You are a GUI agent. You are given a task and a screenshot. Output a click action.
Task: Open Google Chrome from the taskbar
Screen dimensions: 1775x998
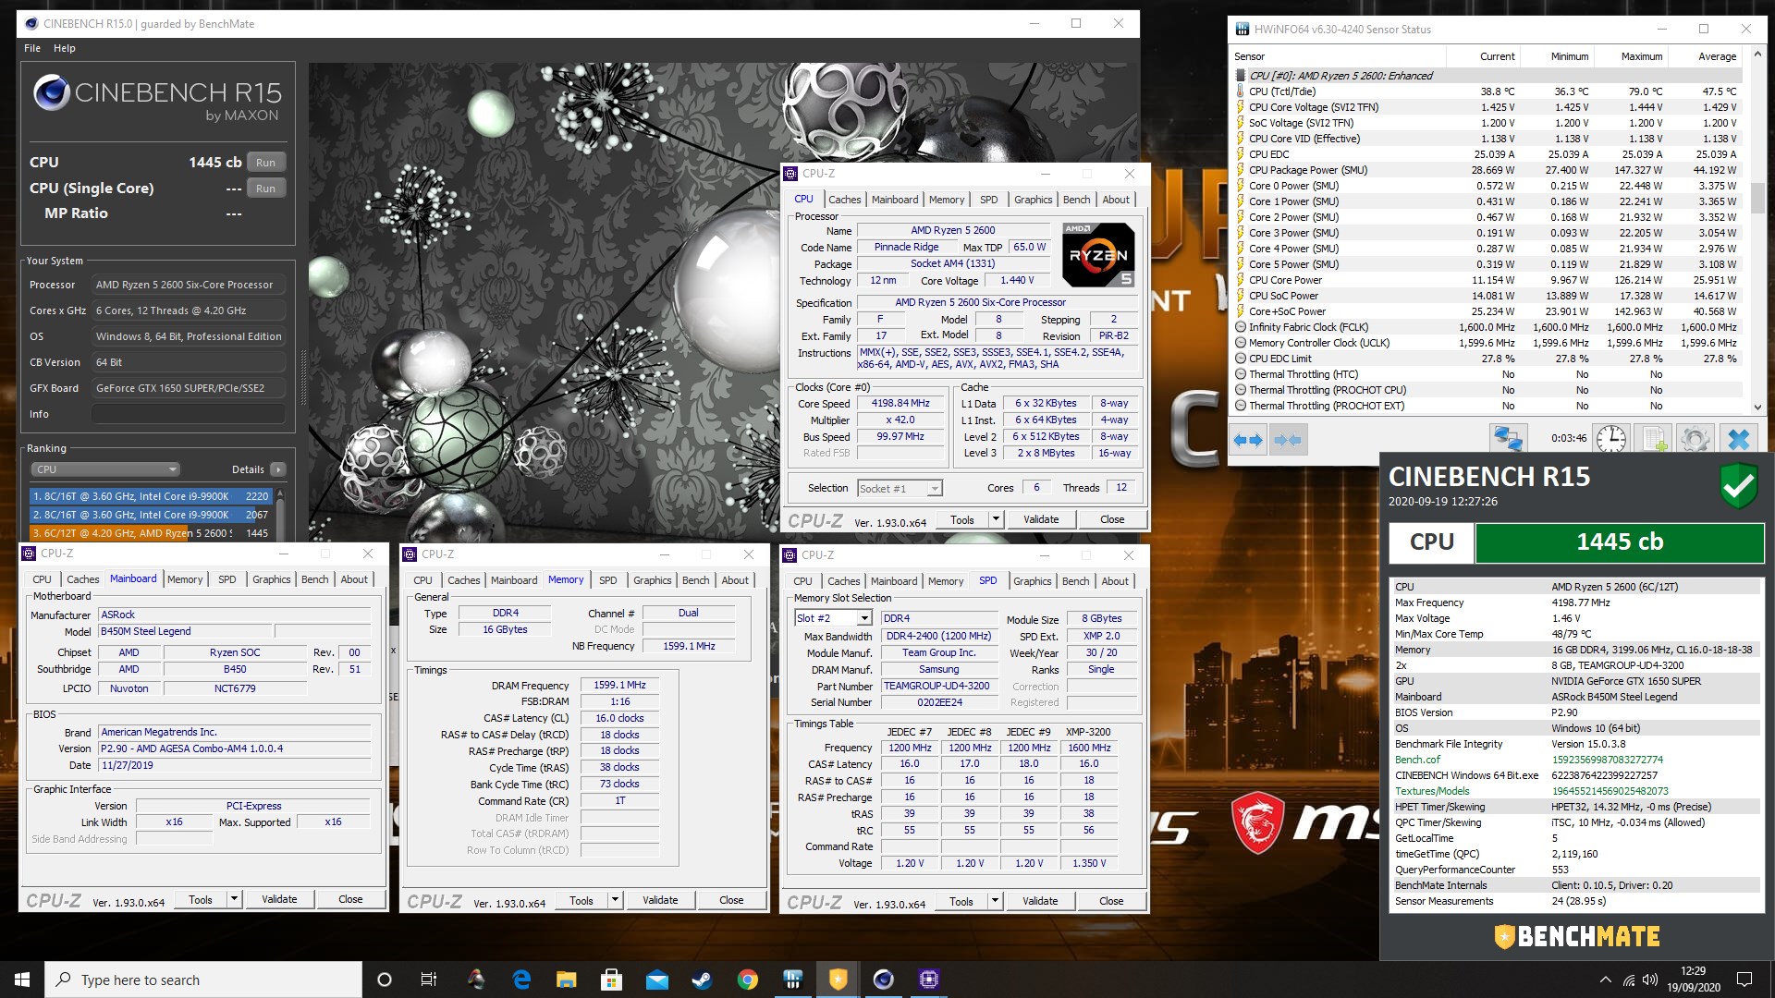[x=748, y=980]
